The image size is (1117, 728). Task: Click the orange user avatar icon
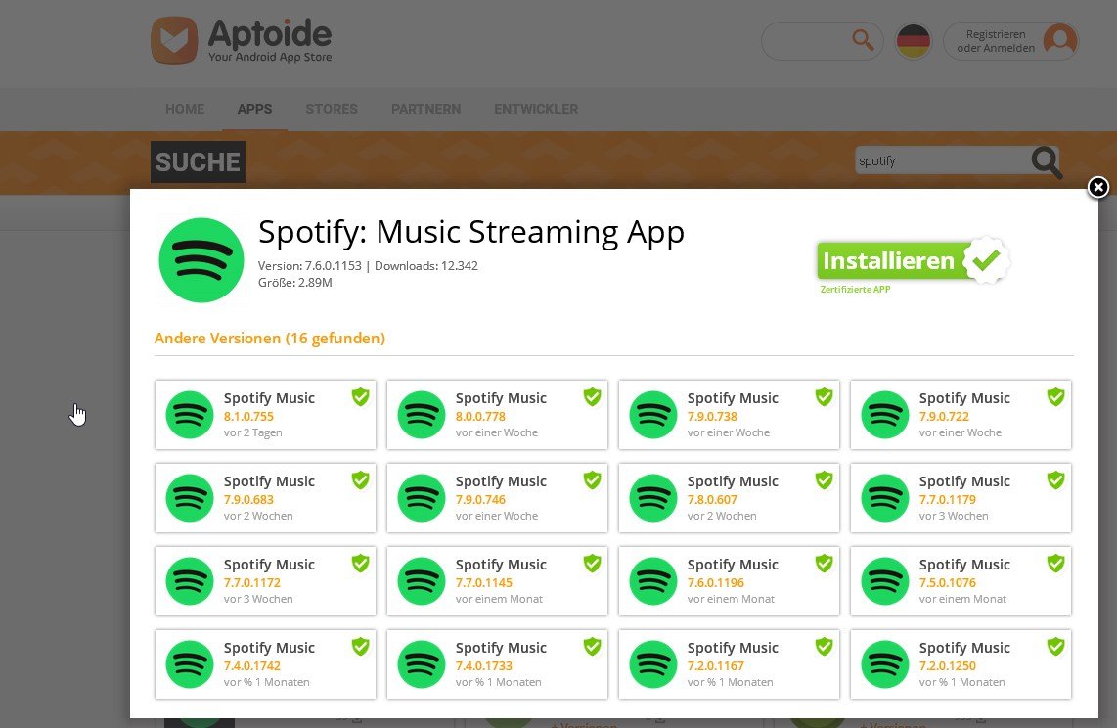coord(1060,40)
